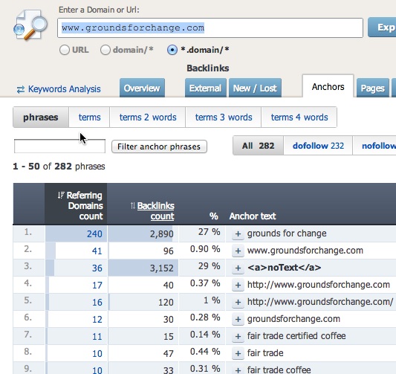The image size is (396, 374).
Task: Open the 12 referring domains link
Action: tap(97, 320)
